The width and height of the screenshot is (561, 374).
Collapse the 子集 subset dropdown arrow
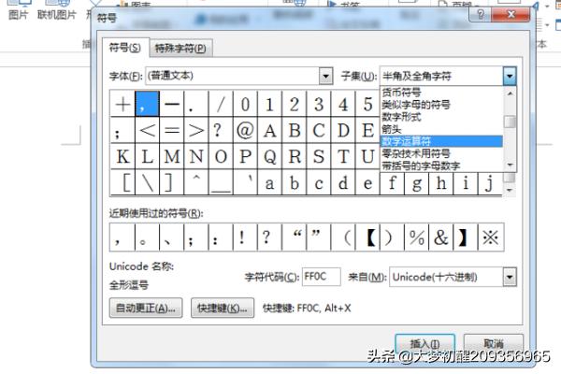pyautogui.click(x=510, y=76)
